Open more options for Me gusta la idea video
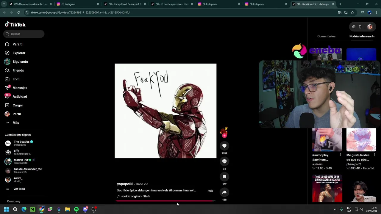381x214 pixels. pyautogui.click(x=374, y=155)
